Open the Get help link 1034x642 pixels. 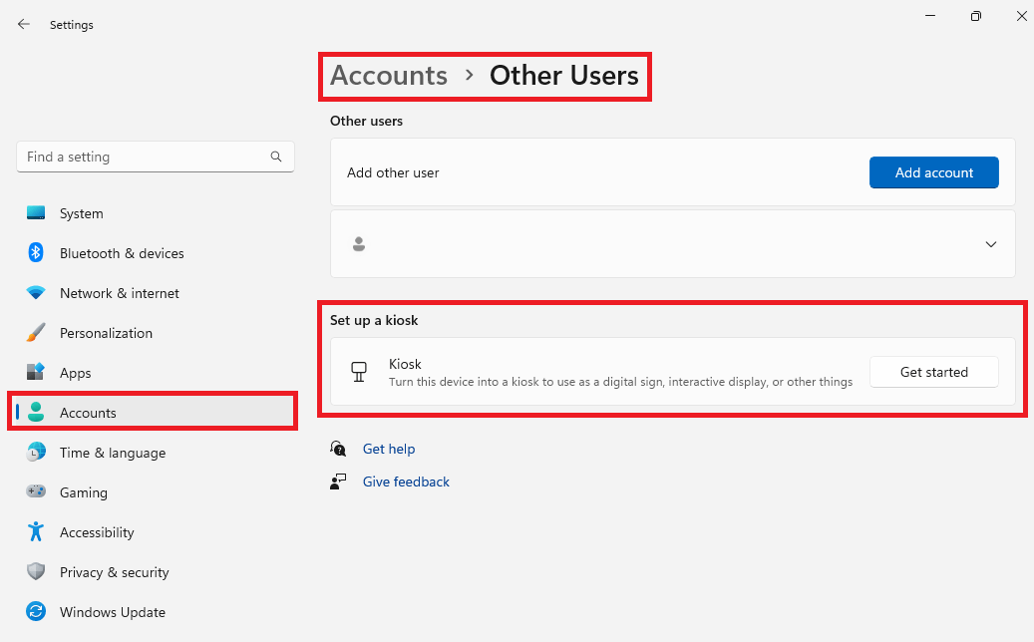[x=389, y=449]
